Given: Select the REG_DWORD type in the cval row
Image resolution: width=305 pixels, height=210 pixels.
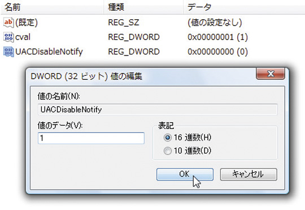Looking at the screenshot, I should [134, 37].
